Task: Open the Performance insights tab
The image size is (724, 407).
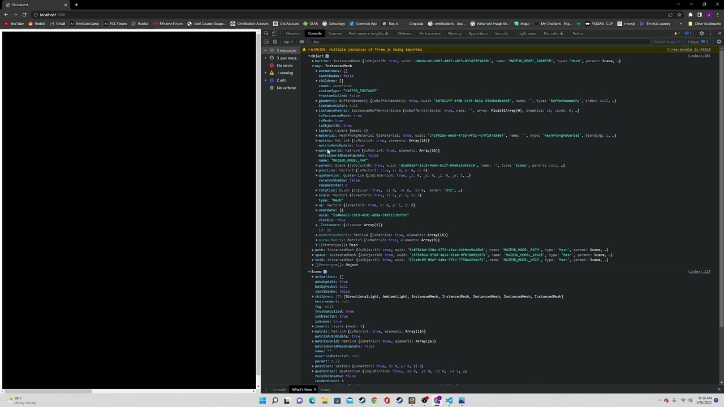Action: tap(368, 33)
